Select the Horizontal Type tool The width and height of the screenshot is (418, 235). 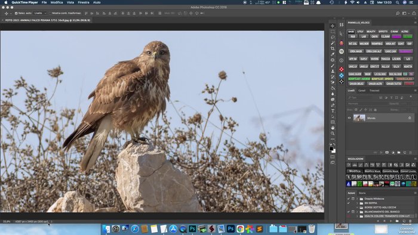pos(333,111)
